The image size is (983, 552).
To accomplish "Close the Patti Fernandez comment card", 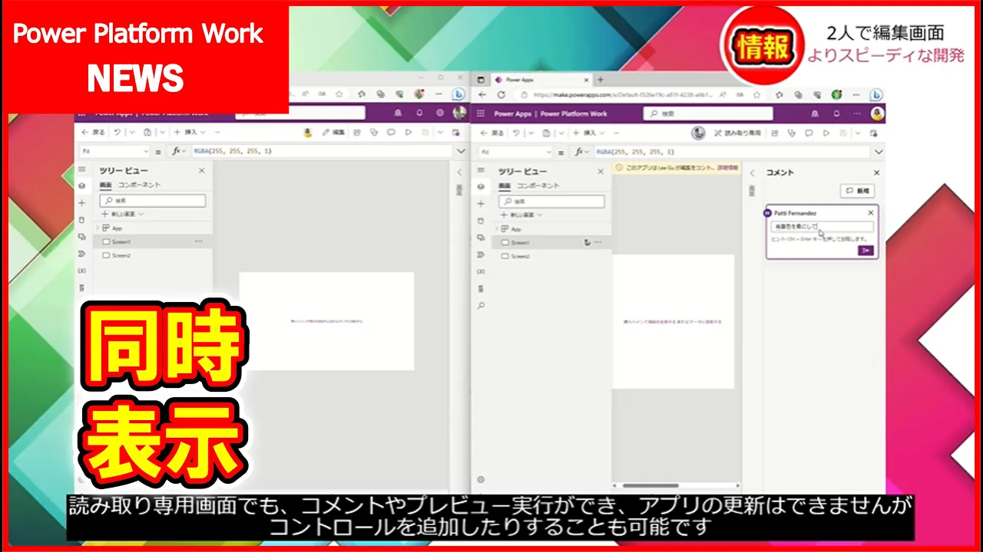I will (x=870, y=213).
